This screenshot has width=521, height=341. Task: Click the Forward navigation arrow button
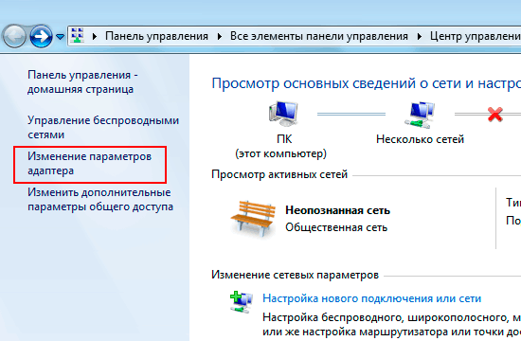pos(41,36)
